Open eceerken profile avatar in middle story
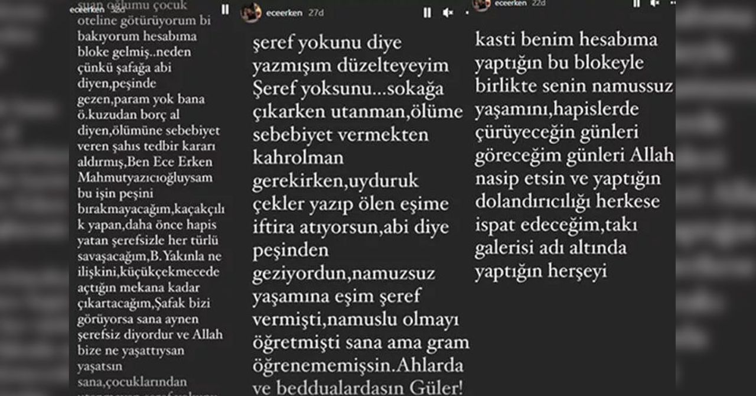Viewport: 756px width, 396px height. pyautogui.click(x=251, y=12)
